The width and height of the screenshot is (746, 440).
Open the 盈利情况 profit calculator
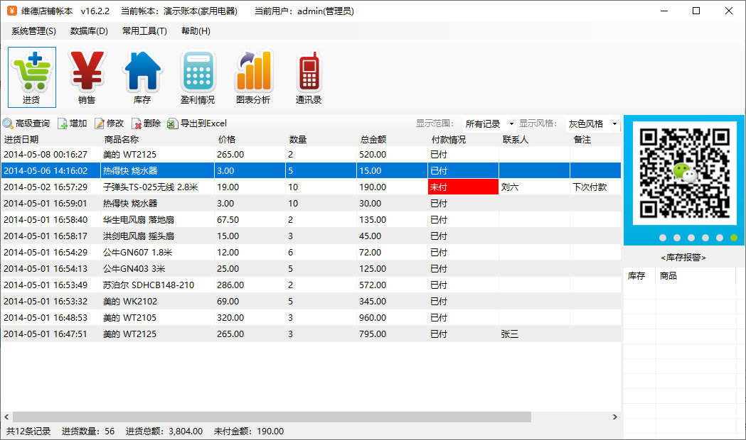pos(198,77)
